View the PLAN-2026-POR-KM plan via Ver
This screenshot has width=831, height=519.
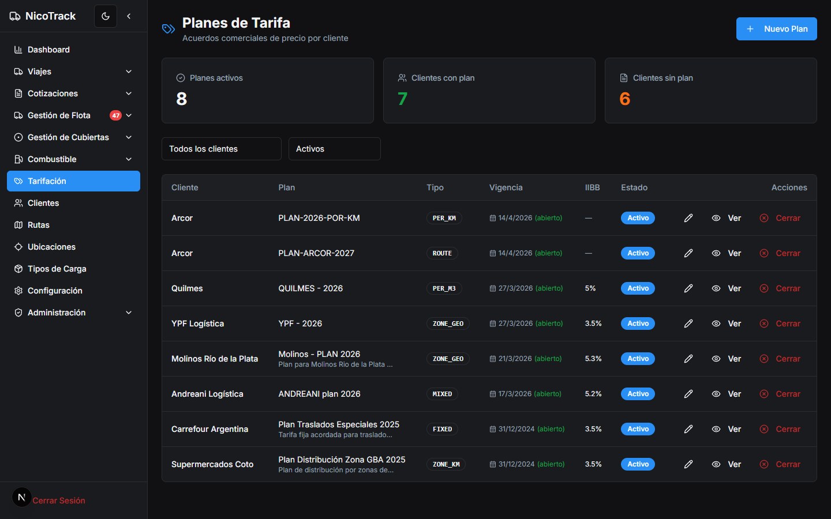(727, 218)
